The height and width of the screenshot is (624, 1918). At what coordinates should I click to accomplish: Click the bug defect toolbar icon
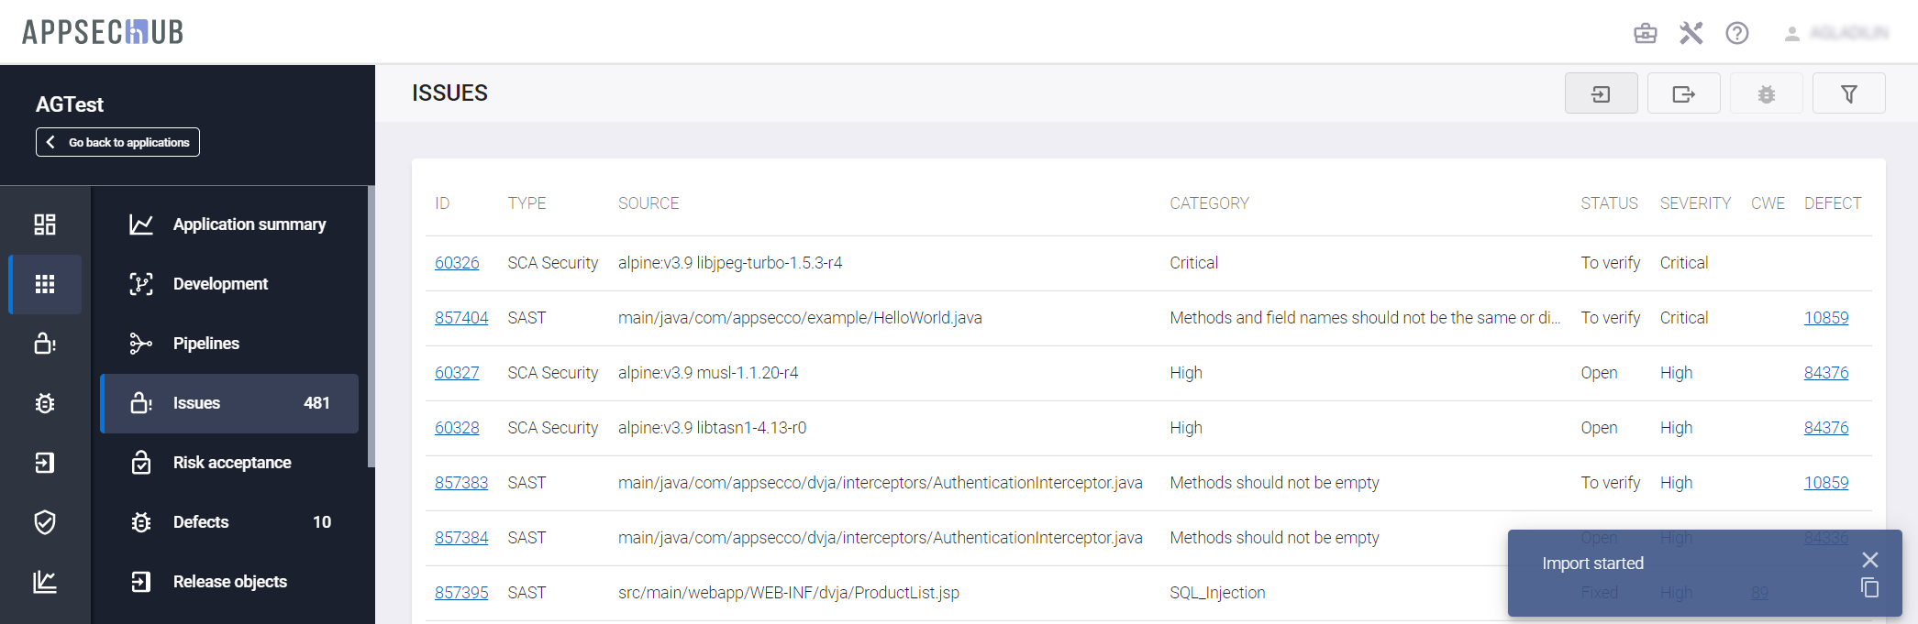(1766, 93)
